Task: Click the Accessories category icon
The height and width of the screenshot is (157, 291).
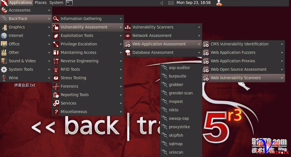Action: (x=4, y=10)
